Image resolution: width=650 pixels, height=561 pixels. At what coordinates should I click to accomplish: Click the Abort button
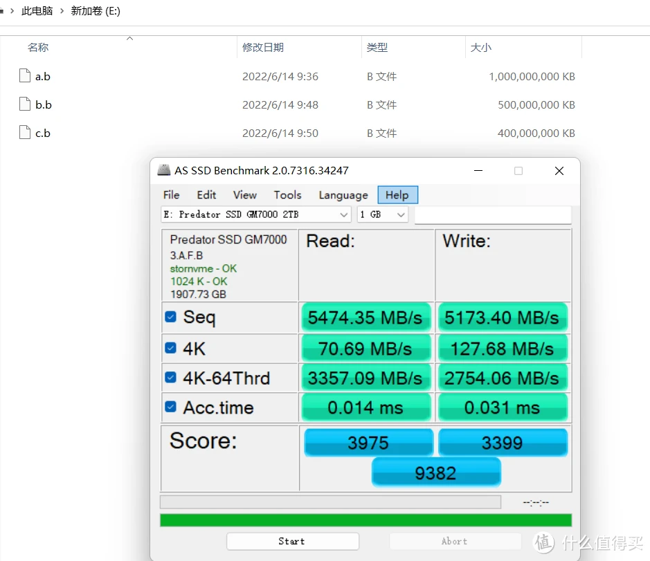pyautogui.click(x=454, y=541)
